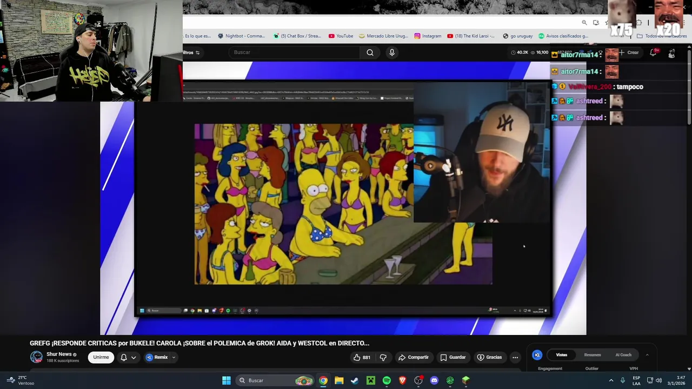Open Google Chrome from the taskbar
692x389 pixels.
[323, 380]
